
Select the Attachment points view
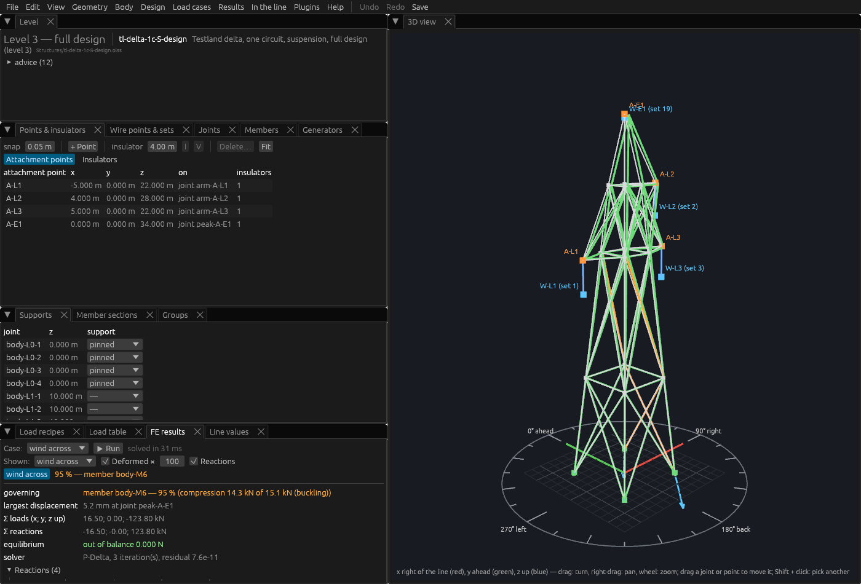pyautogui.click(x=39, y=159)
